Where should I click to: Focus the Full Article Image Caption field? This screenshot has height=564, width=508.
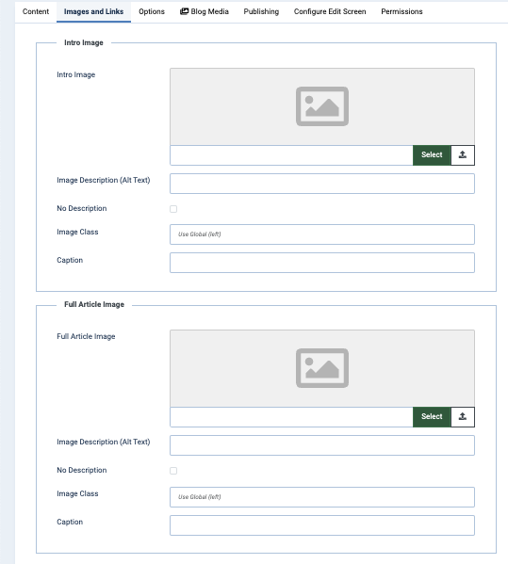pos(322,525)
